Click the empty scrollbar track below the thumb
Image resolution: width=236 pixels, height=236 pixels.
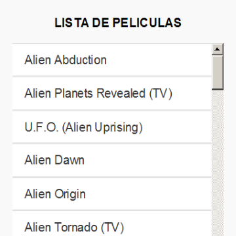(x=218, y=163)
